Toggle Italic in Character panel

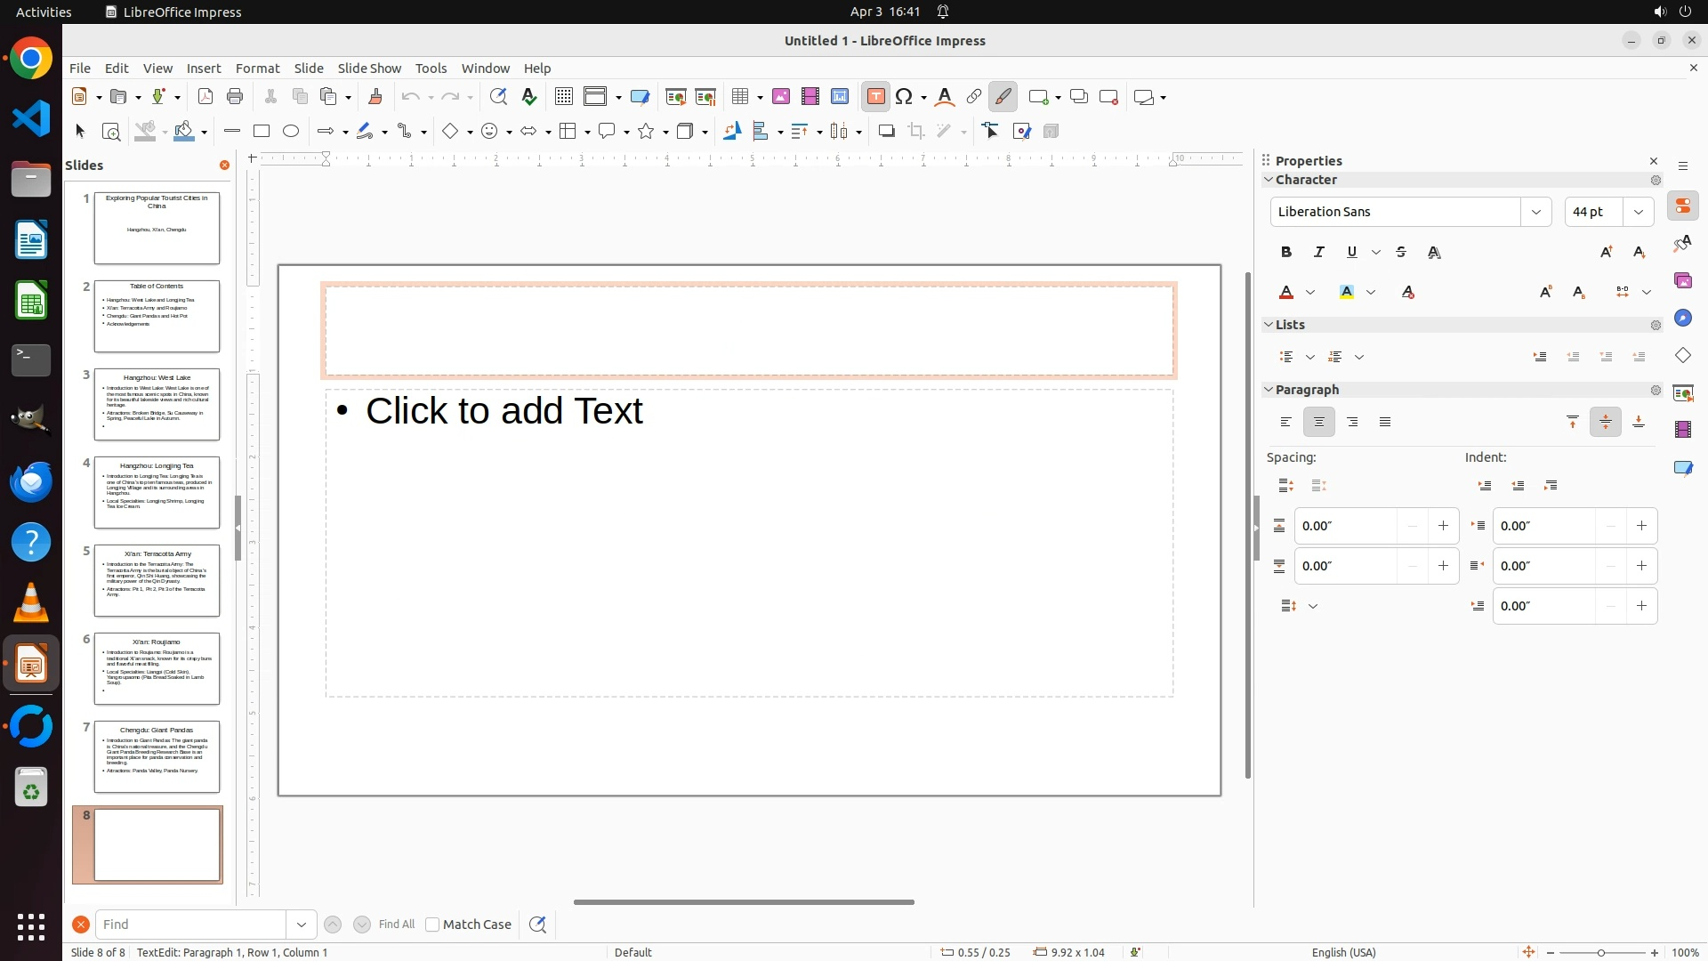[1319, 253]
